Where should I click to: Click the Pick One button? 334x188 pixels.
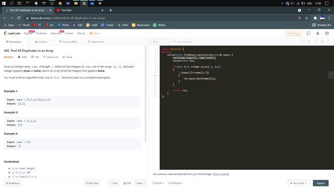(92, 183)
